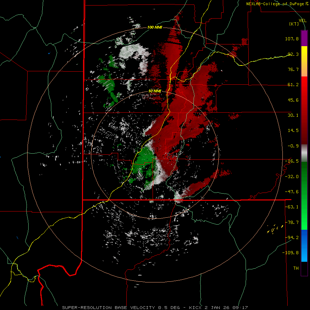The image size is (310, 310).
Task: Click the purple segment of velocity color bar
Action: point(304,38)
